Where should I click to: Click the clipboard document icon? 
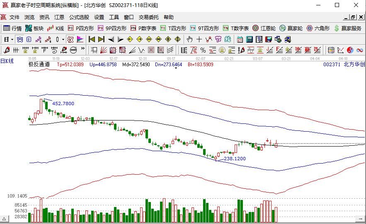pyautogui.click(x=29, y=39)
